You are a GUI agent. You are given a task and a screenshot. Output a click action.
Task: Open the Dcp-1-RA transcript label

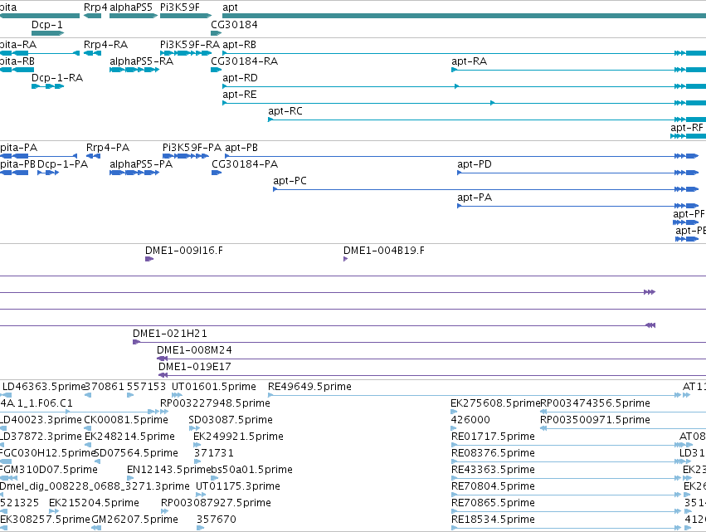click(57, 78)
